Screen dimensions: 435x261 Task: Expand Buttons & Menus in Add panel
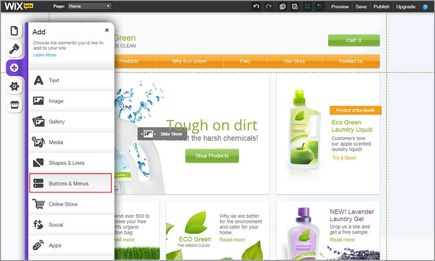tap(71, 183)
